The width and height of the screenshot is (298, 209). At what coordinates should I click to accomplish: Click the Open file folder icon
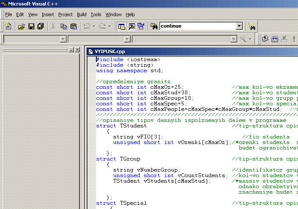tap(21, 26)
